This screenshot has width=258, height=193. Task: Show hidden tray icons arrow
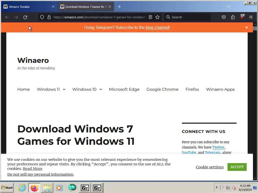click(x=216, y=187)
